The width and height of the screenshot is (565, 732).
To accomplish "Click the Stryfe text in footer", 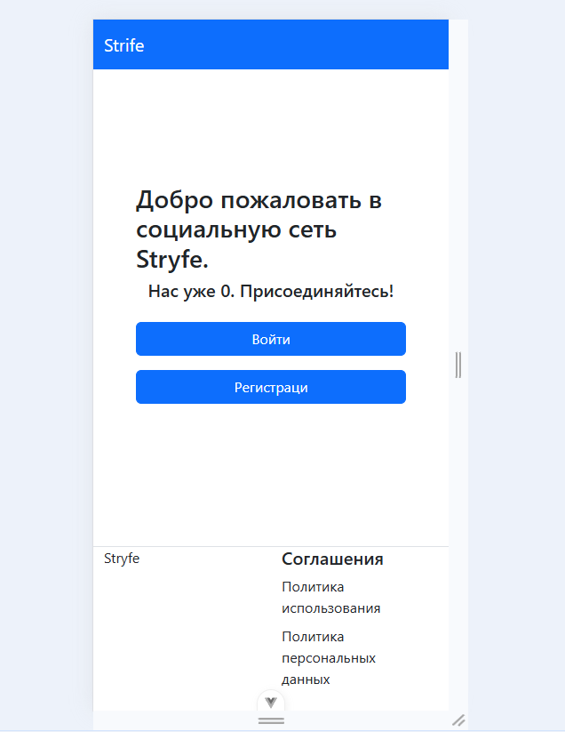I will 122,559.
